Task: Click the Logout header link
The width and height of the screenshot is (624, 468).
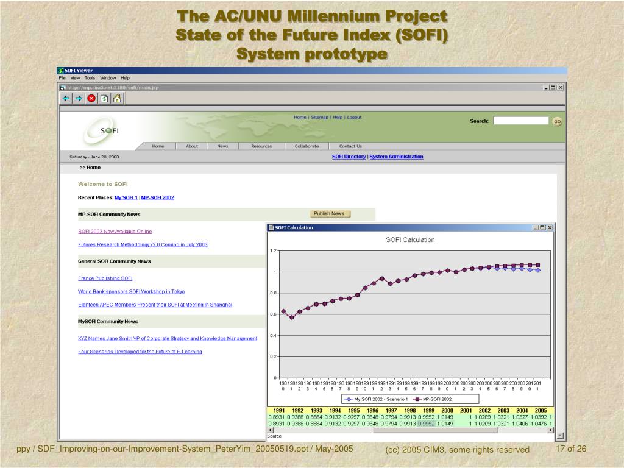Action: tap(354, 118)
